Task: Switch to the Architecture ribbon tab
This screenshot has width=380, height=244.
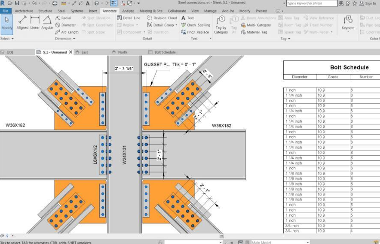Action: (x=24, y=11)
